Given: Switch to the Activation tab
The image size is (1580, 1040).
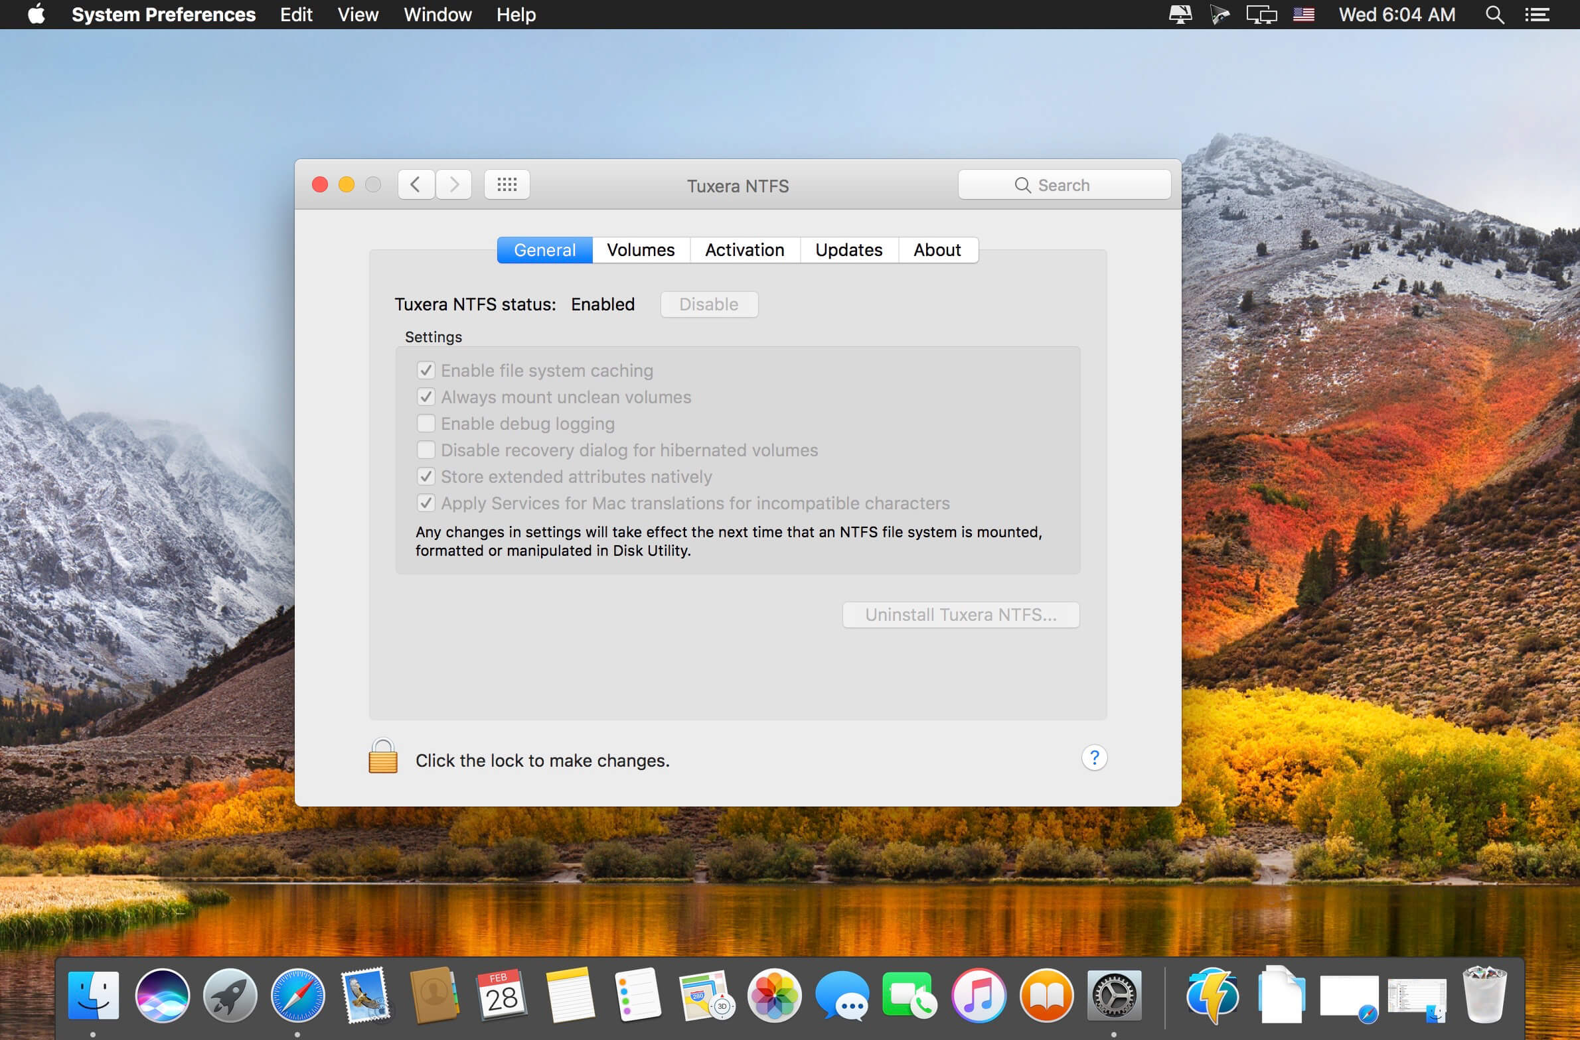Looking at the screenshot, I should [x=744, y=249].
